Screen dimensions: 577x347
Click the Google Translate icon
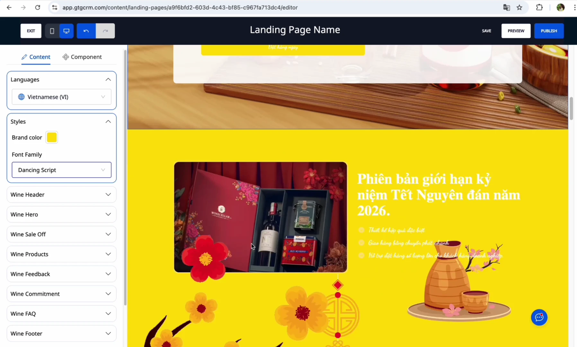click(x=507, y=7)
